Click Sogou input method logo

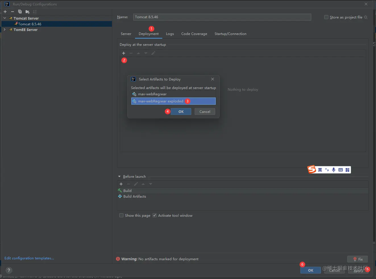point(312,169)
